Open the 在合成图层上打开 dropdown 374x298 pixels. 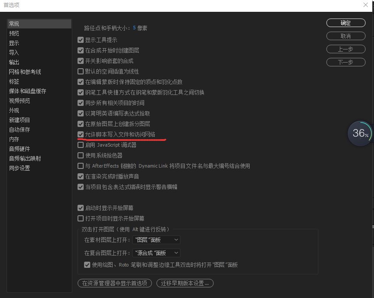(156, 252)
